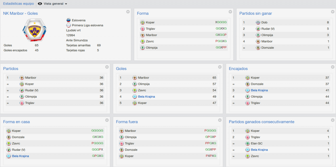
Task: Click the NK Maribor club crest logo
Action: pyautogui.click(x=34, y=30)
